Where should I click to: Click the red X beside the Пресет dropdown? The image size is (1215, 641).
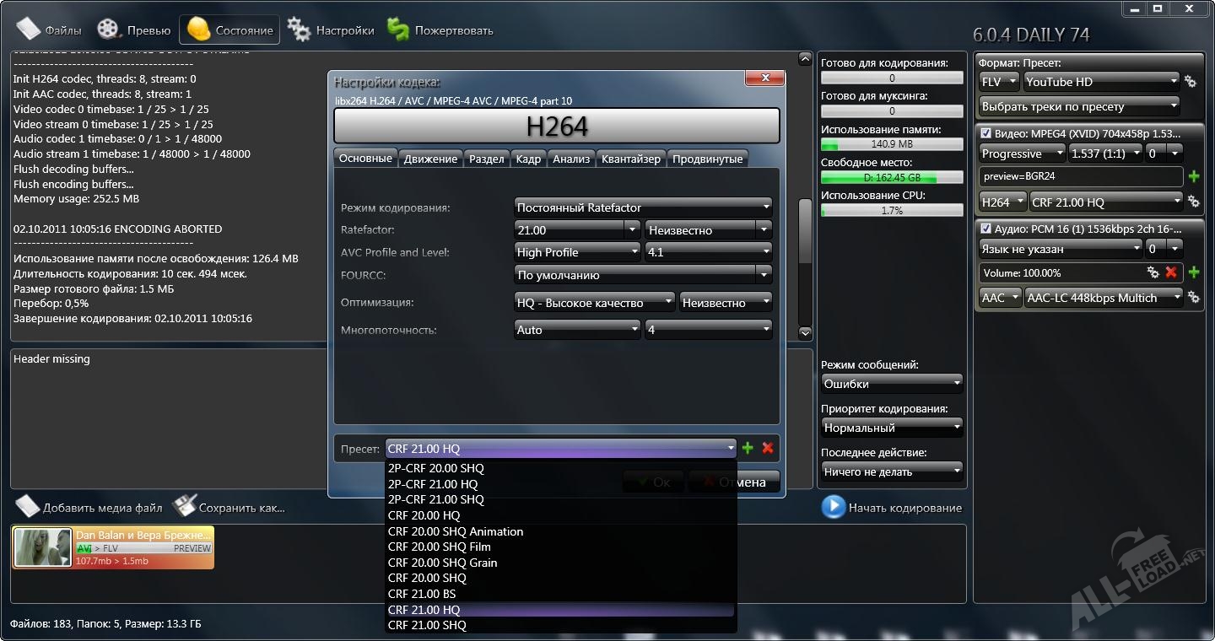click(768, 449)
